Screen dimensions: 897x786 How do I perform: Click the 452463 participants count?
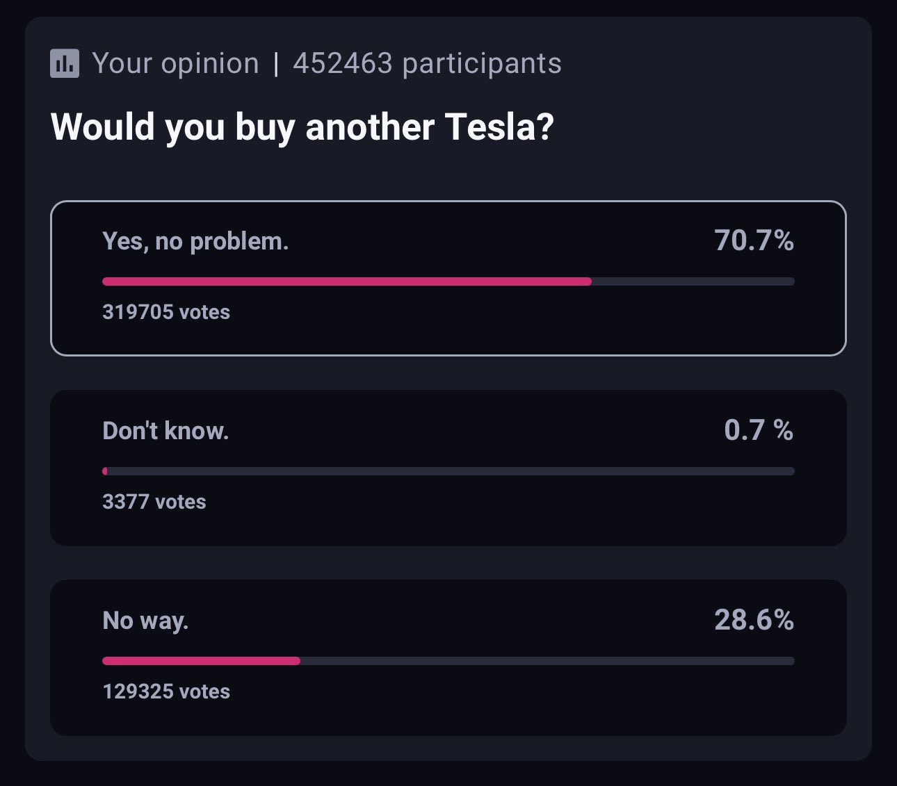click(427, 63)
